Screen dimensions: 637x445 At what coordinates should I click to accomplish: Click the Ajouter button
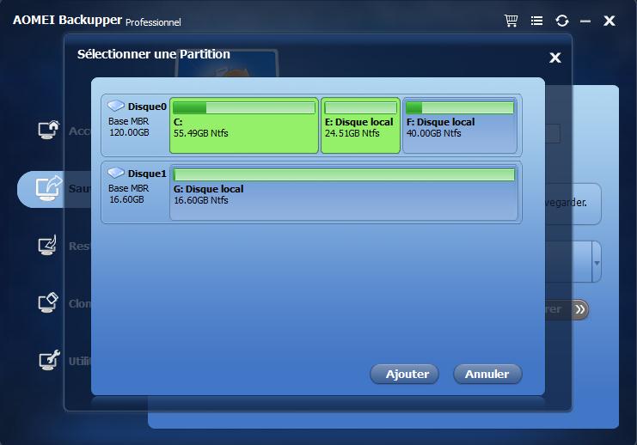[x=405, y=374]
